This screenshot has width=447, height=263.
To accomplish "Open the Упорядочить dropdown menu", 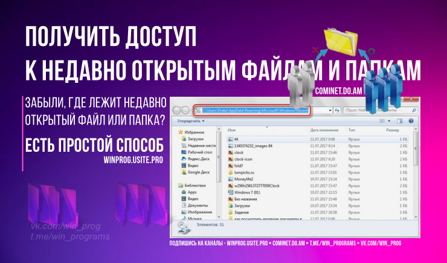I will tap(189, 121).
